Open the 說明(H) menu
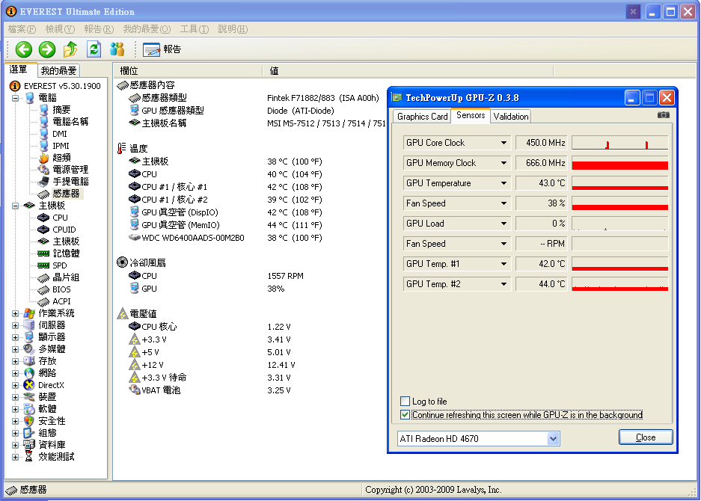701x501 pixels. (x=233, y=29)
